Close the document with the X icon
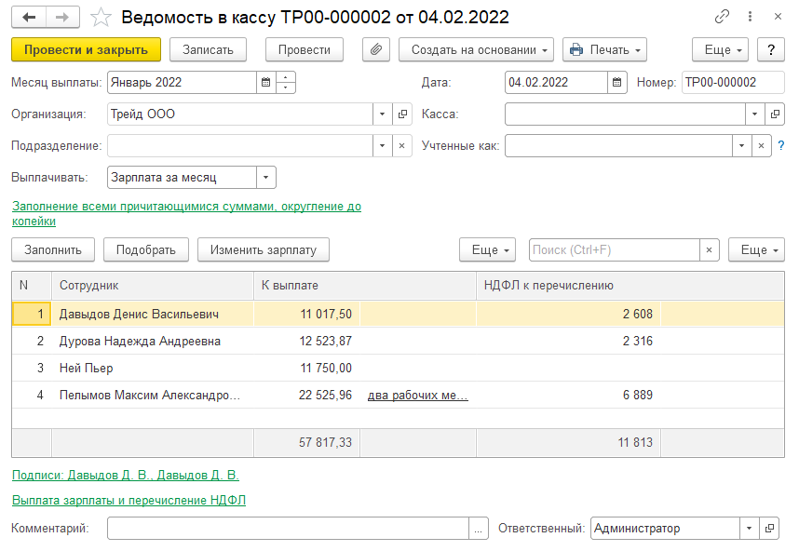 (x=778, y=17)
